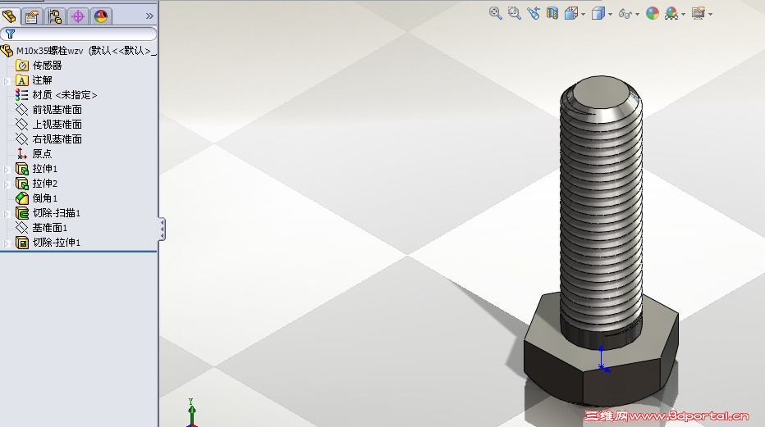The width and height of the screenshot is (765, 427).
Task: Switch to the DimXpertManager tab
Action: [78, 16]
